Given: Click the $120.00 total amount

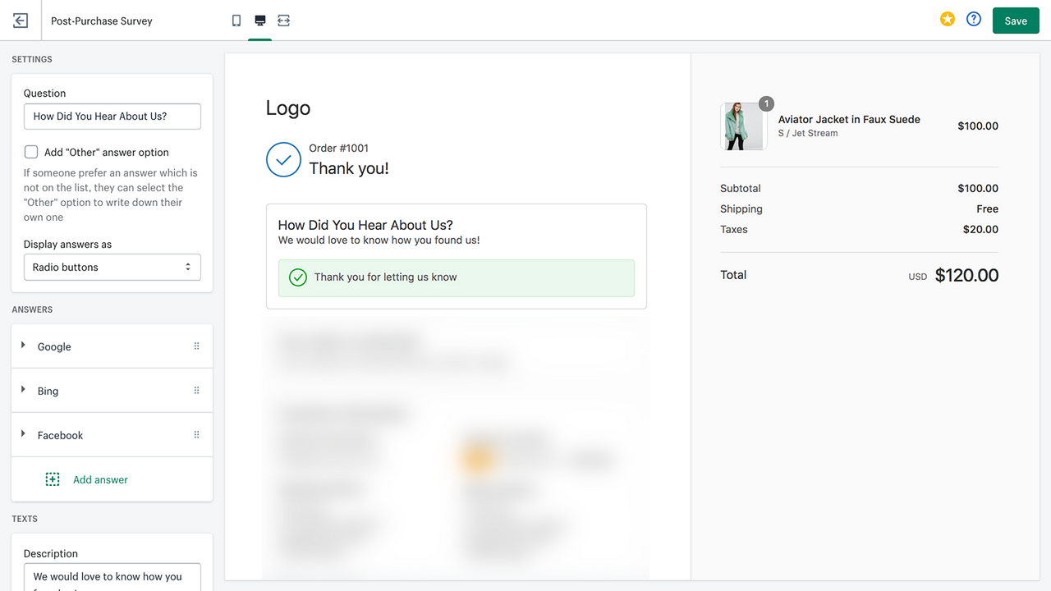Looking at the screenshot, I should (x=966, y=275).
